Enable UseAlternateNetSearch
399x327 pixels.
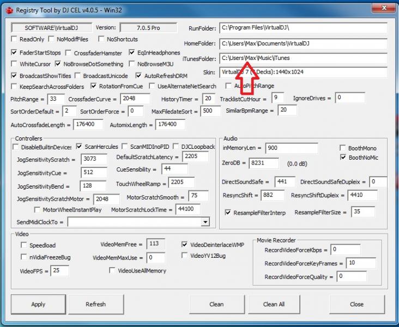click(152, 86)
